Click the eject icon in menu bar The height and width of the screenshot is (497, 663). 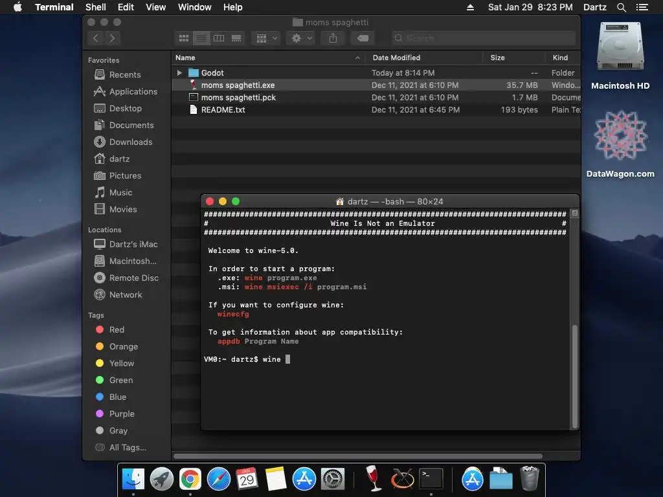tap(470, 7)
